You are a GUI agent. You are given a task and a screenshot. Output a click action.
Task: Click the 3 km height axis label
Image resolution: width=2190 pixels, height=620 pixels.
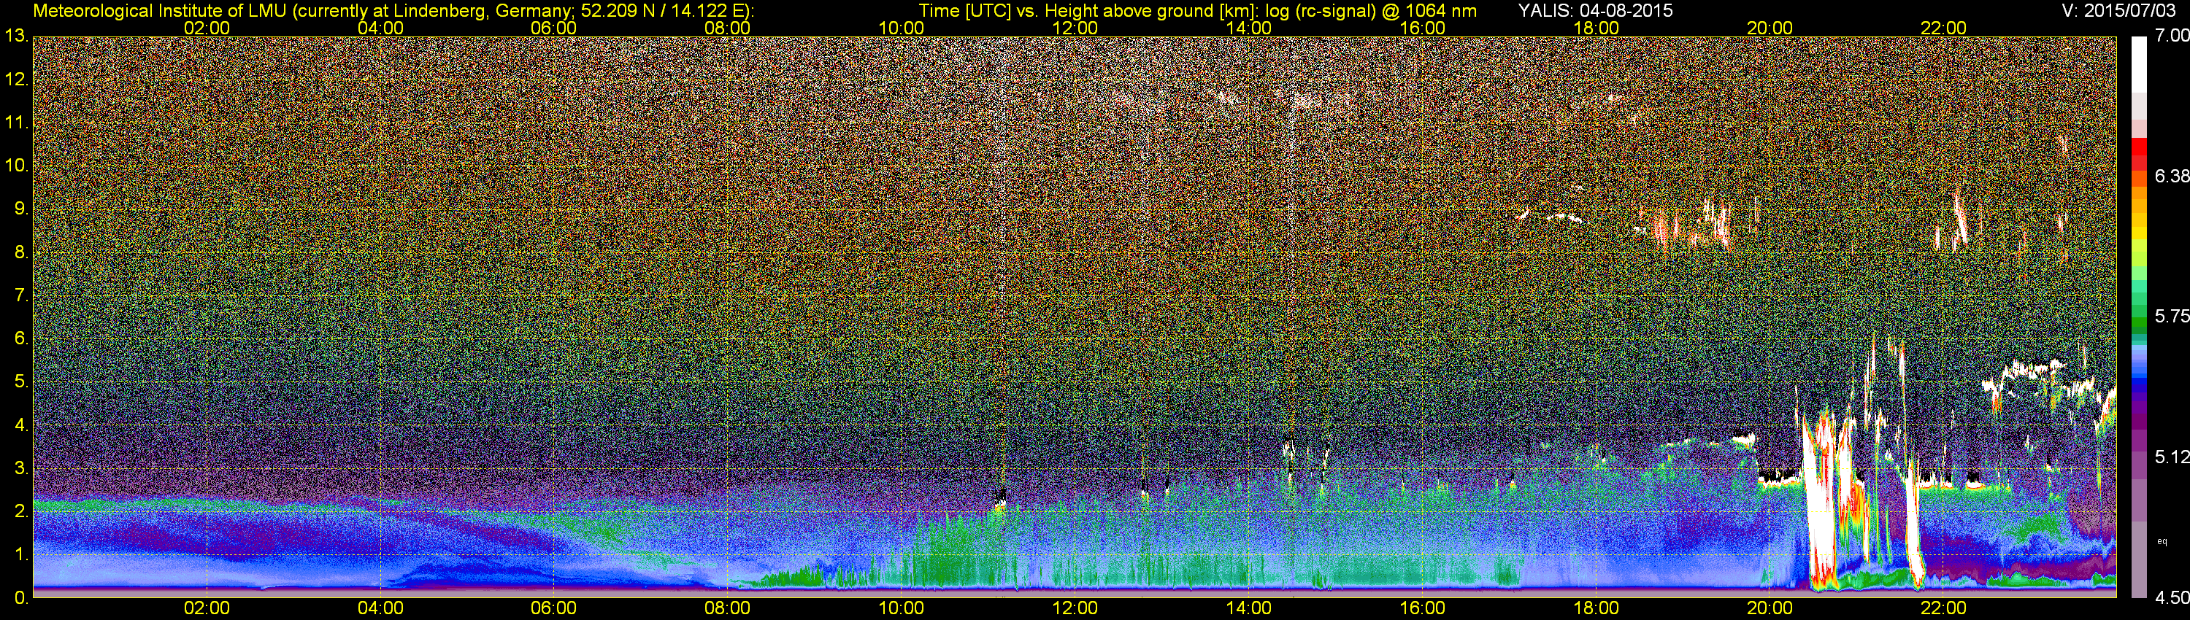tap(20, 469)
